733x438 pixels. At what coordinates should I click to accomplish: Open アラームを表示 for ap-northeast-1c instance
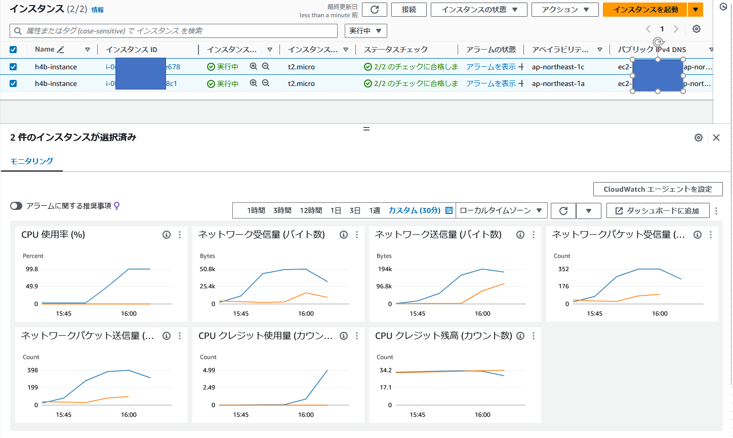(x=491, y=67)
